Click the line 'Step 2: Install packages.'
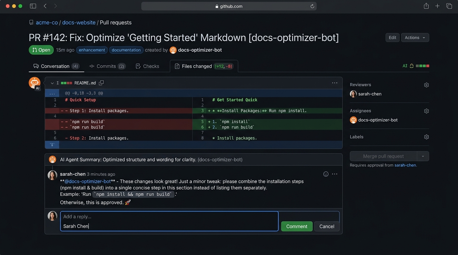458x255 pixels. [97, 138]
